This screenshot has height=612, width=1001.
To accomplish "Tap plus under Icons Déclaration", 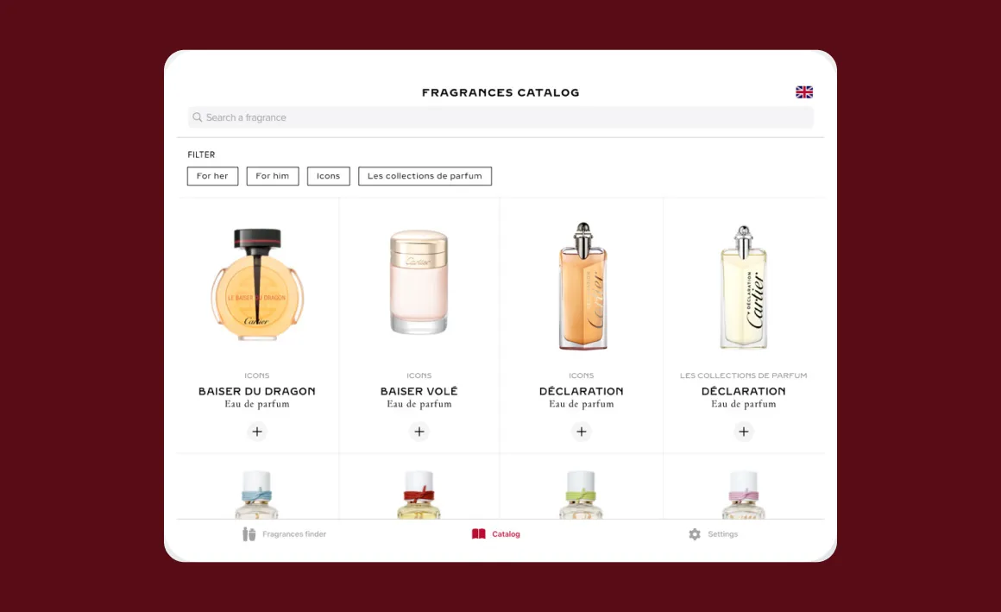I will [x=581, y=432].
